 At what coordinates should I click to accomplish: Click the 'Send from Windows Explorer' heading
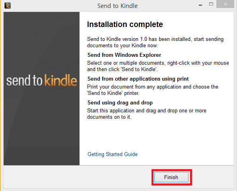pos(124,55)
